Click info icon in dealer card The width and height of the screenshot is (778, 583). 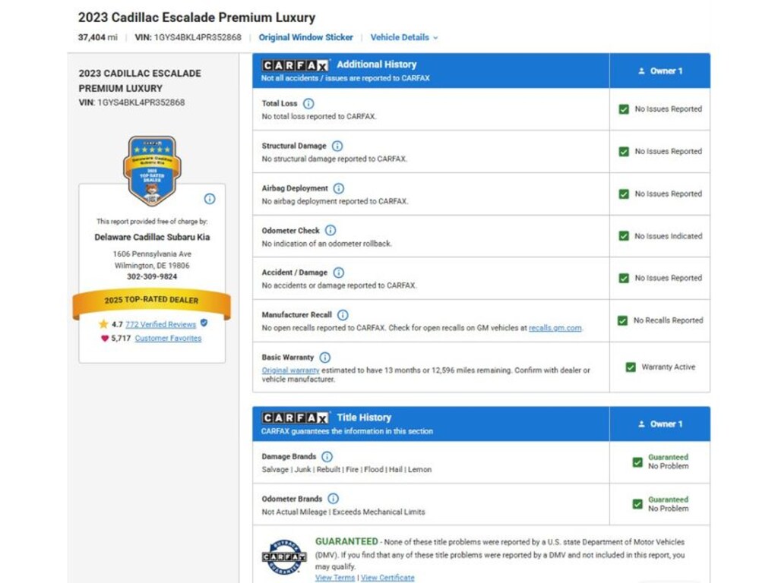(210, 199)
